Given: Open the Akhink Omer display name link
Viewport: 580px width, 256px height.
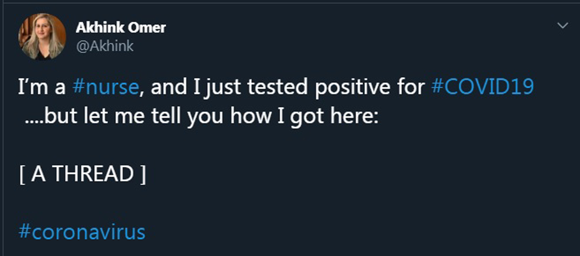Looking at the screenshot, I should click(121, 28).
